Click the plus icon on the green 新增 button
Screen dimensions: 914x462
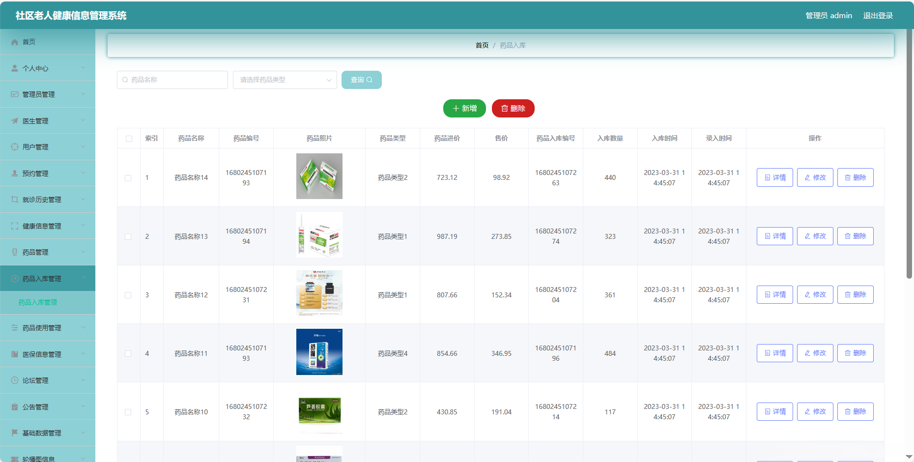(x=455, y=108)
